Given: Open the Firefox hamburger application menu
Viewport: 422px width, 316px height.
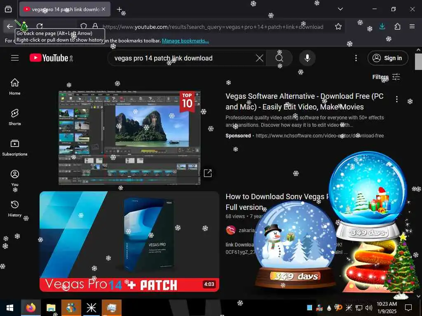Looking at the screenshot, I should point(412,26).
